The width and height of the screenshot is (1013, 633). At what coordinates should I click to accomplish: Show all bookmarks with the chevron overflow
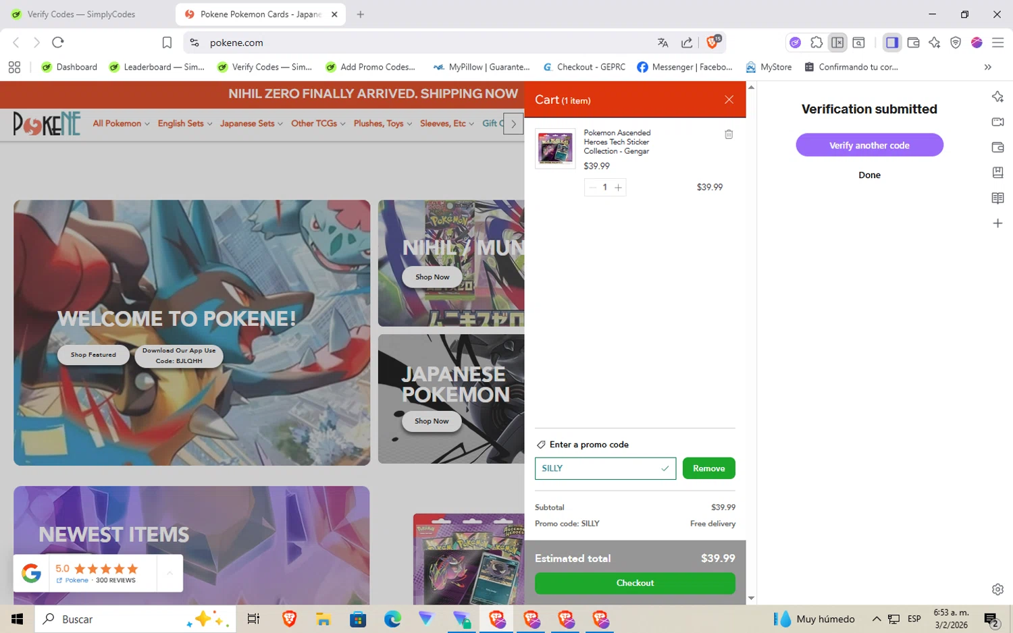[987, 67]
